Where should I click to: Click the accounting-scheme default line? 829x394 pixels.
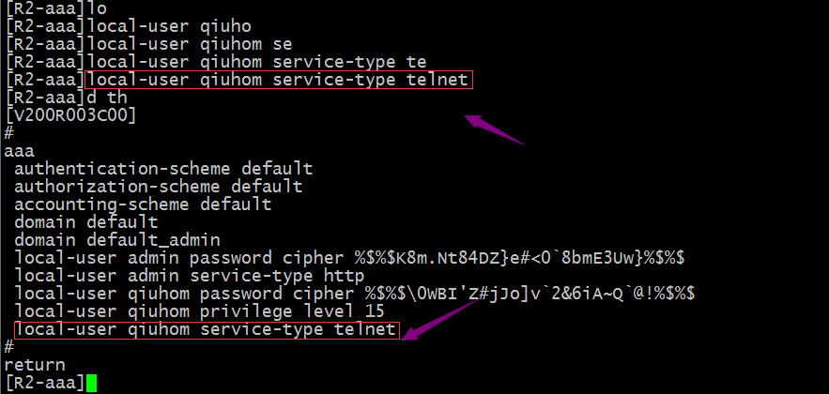point(143,205)
